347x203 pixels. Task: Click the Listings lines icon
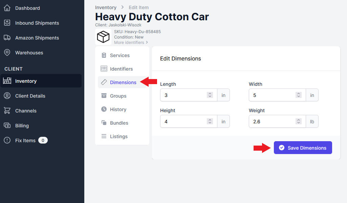point(104,136)
